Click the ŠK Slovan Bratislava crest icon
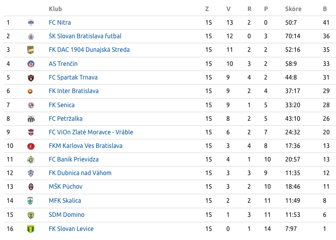Viewport: 336px width, 240px height. click(31, 36)
